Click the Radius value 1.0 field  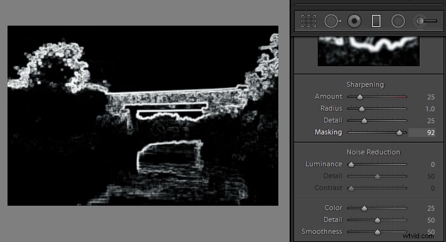[430, 109]
